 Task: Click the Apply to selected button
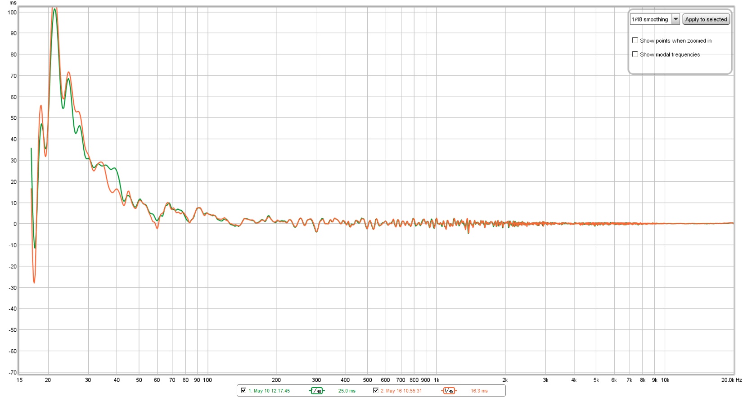pos(706,19)
